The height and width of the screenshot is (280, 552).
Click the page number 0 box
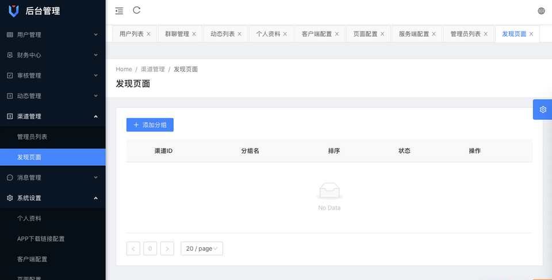[150, 248]
